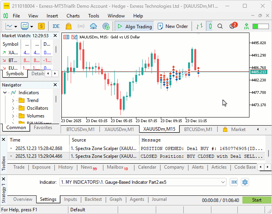Close the Strategy Tester panel
272x214 pixels.
click(x=3, y=179)
